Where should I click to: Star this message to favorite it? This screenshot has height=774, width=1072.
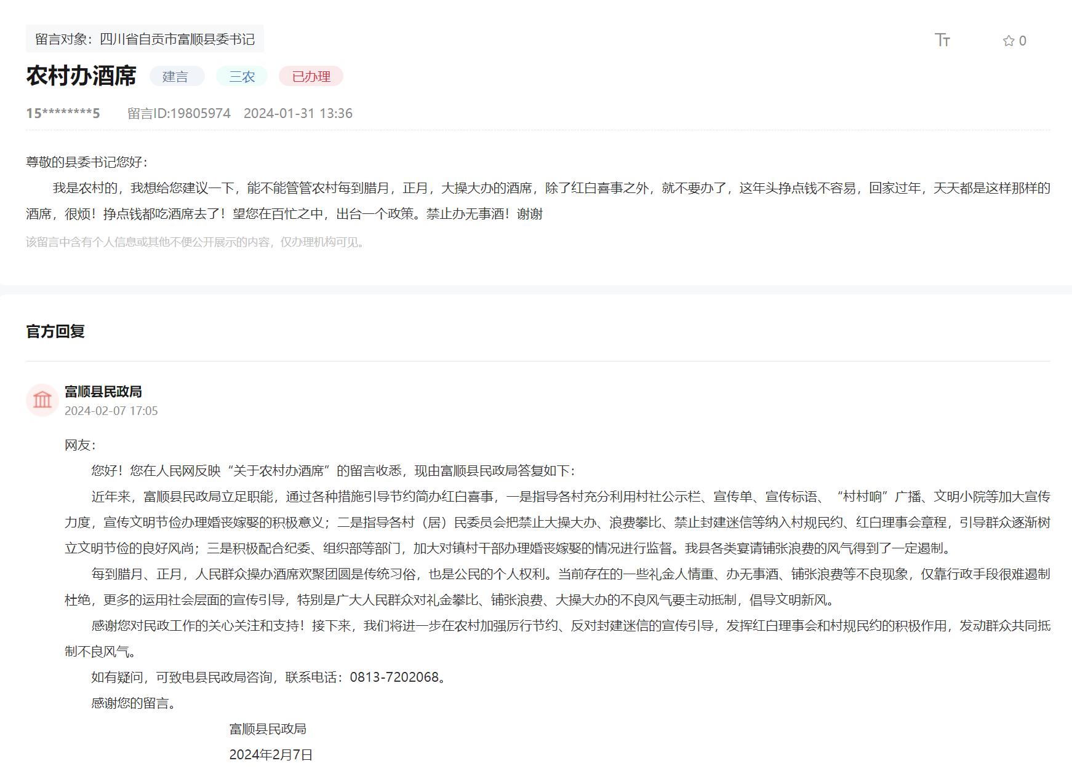[x=1008, y=41]
